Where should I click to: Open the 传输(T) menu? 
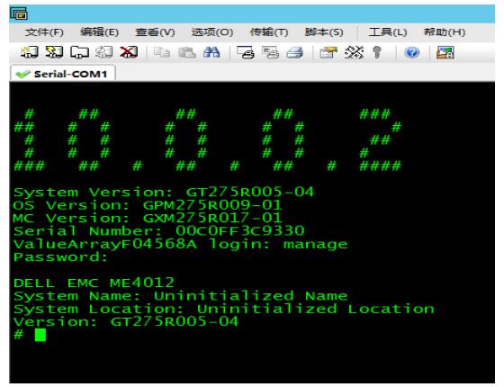(269, 32)
